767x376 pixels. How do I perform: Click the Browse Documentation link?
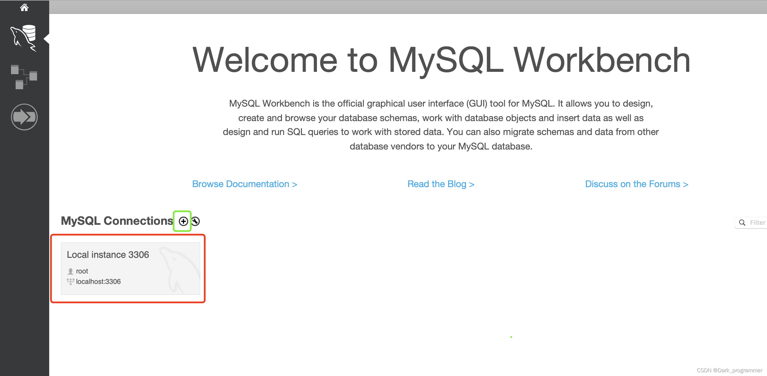click(x=245, y=184)
